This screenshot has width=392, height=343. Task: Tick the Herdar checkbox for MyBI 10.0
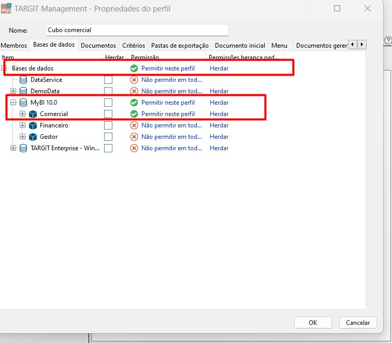(108, 102)
